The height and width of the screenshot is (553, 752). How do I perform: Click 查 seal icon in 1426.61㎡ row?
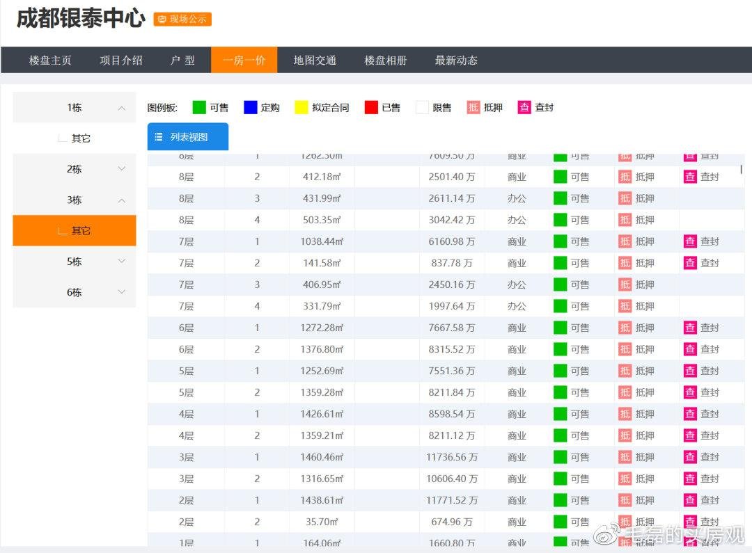tap(690, 414)
